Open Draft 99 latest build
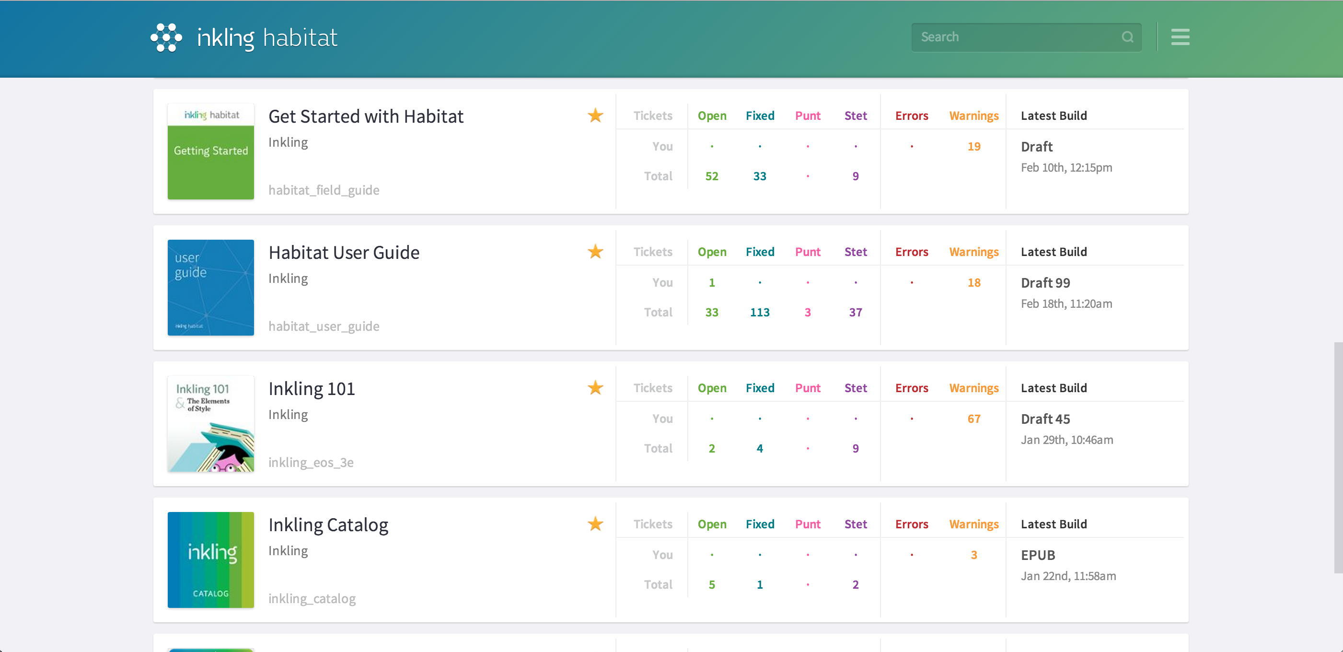 [1045, 283]
